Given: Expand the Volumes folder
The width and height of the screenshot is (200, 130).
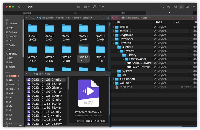Looking at the screenshot, I should 114,83.
